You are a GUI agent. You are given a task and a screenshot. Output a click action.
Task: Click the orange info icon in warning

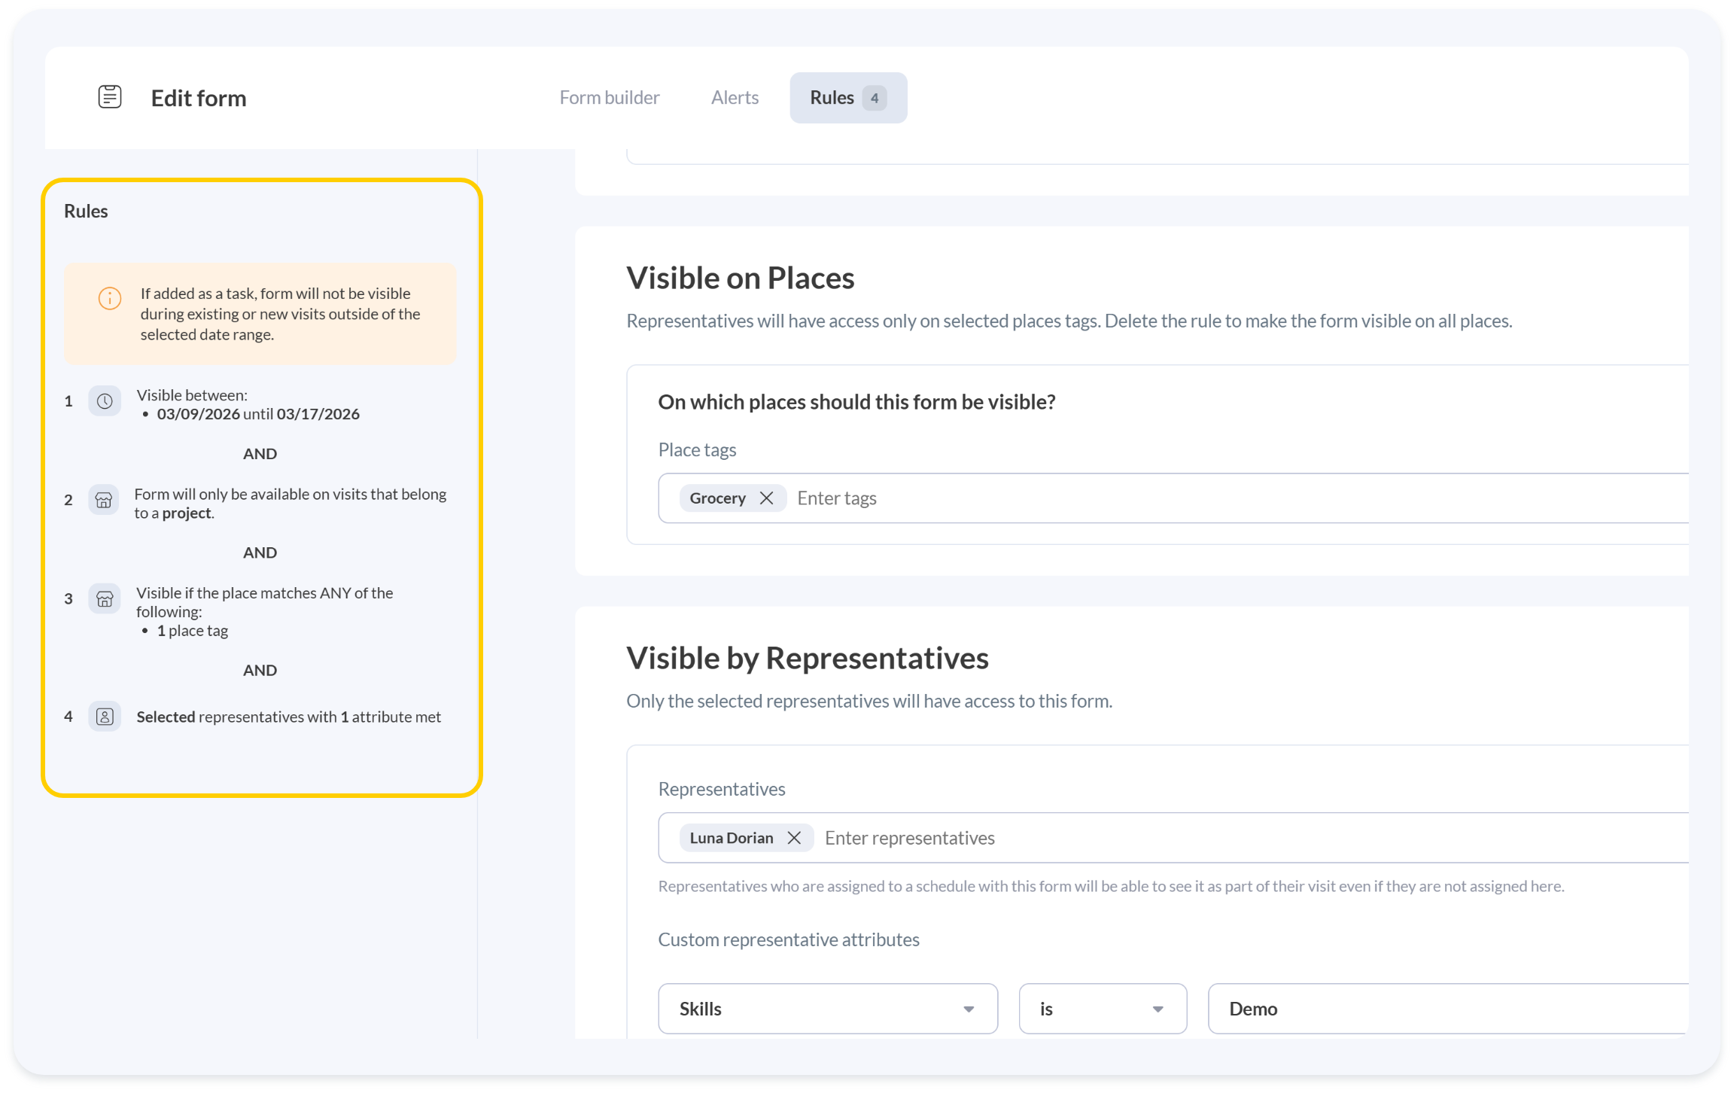[x=110, y=298]
